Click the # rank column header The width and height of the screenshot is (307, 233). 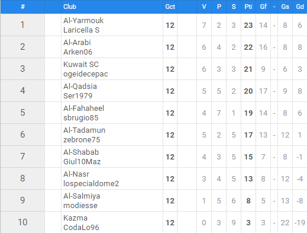tap(22, 7)
